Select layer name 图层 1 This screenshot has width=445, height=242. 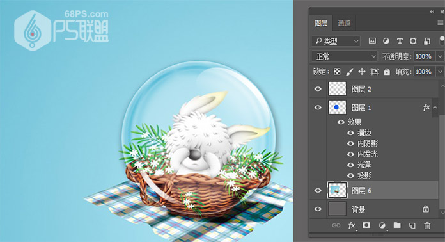pyautogui.click(x=361, y=108)
